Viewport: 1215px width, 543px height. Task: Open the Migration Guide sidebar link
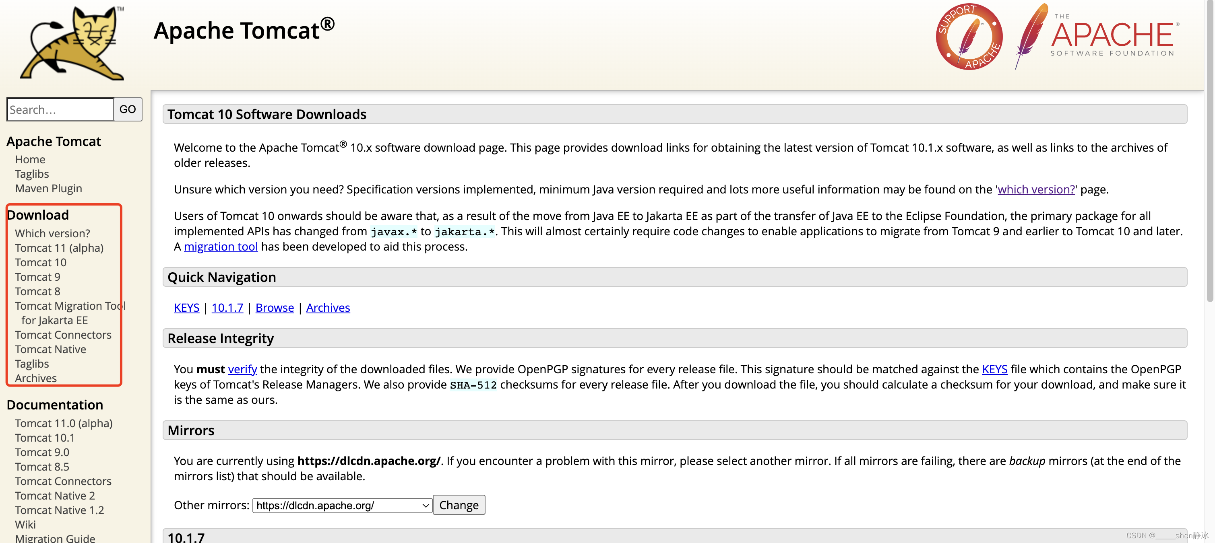(x=55, y=538)
